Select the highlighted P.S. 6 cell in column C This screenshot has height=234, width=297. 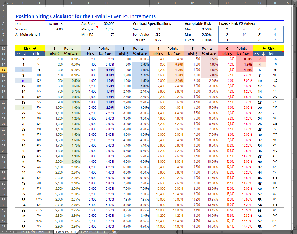[23, 70]
